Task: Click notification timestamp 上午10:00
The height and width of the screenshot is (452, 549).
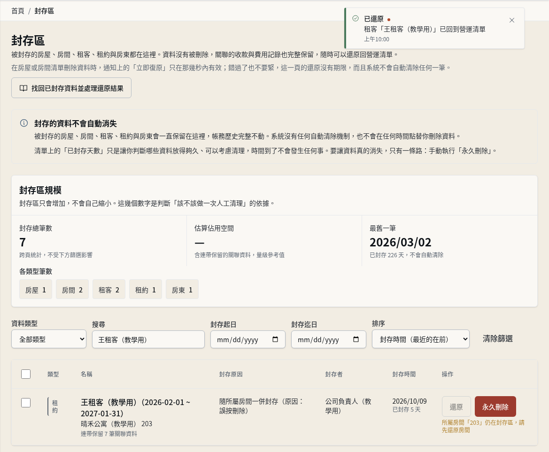Action: click(376, 39)
